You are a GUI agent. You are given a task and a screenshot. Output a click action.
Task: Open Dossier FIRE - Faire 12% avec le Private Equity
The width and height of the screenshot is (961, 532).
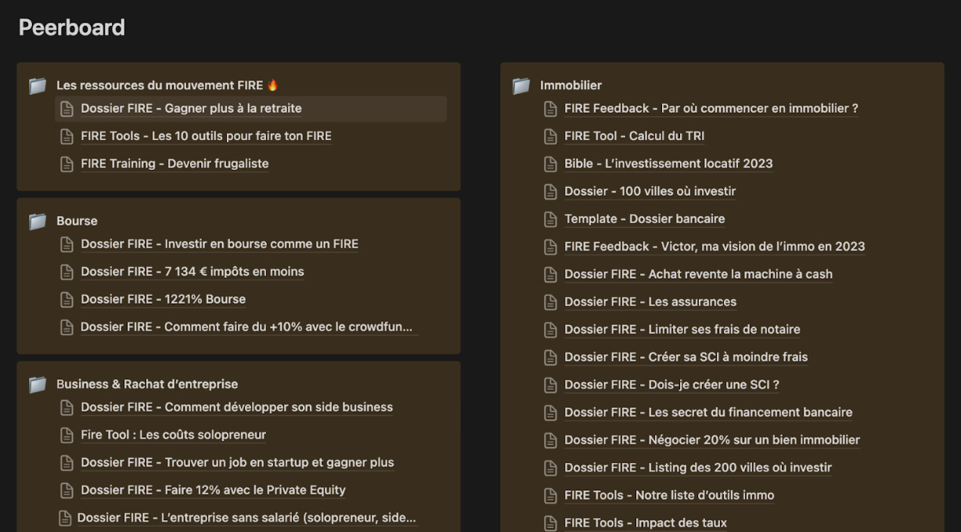213,491
